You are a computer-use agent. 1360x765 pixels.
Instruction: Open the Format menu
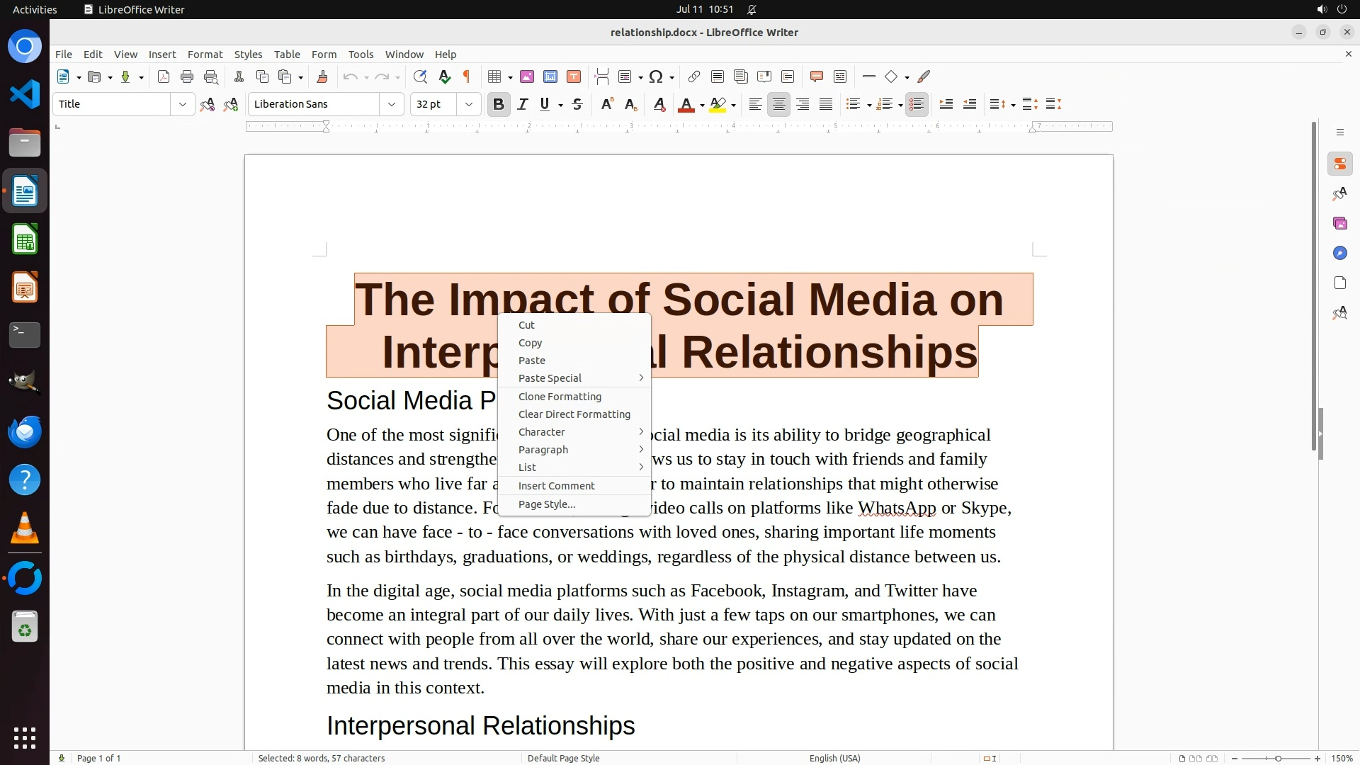(x=205, y=55)
